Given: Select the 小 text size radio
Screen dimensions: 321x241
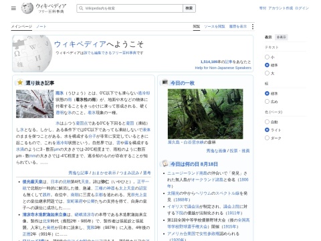Looking at the screenshot, I should point(267,57).
